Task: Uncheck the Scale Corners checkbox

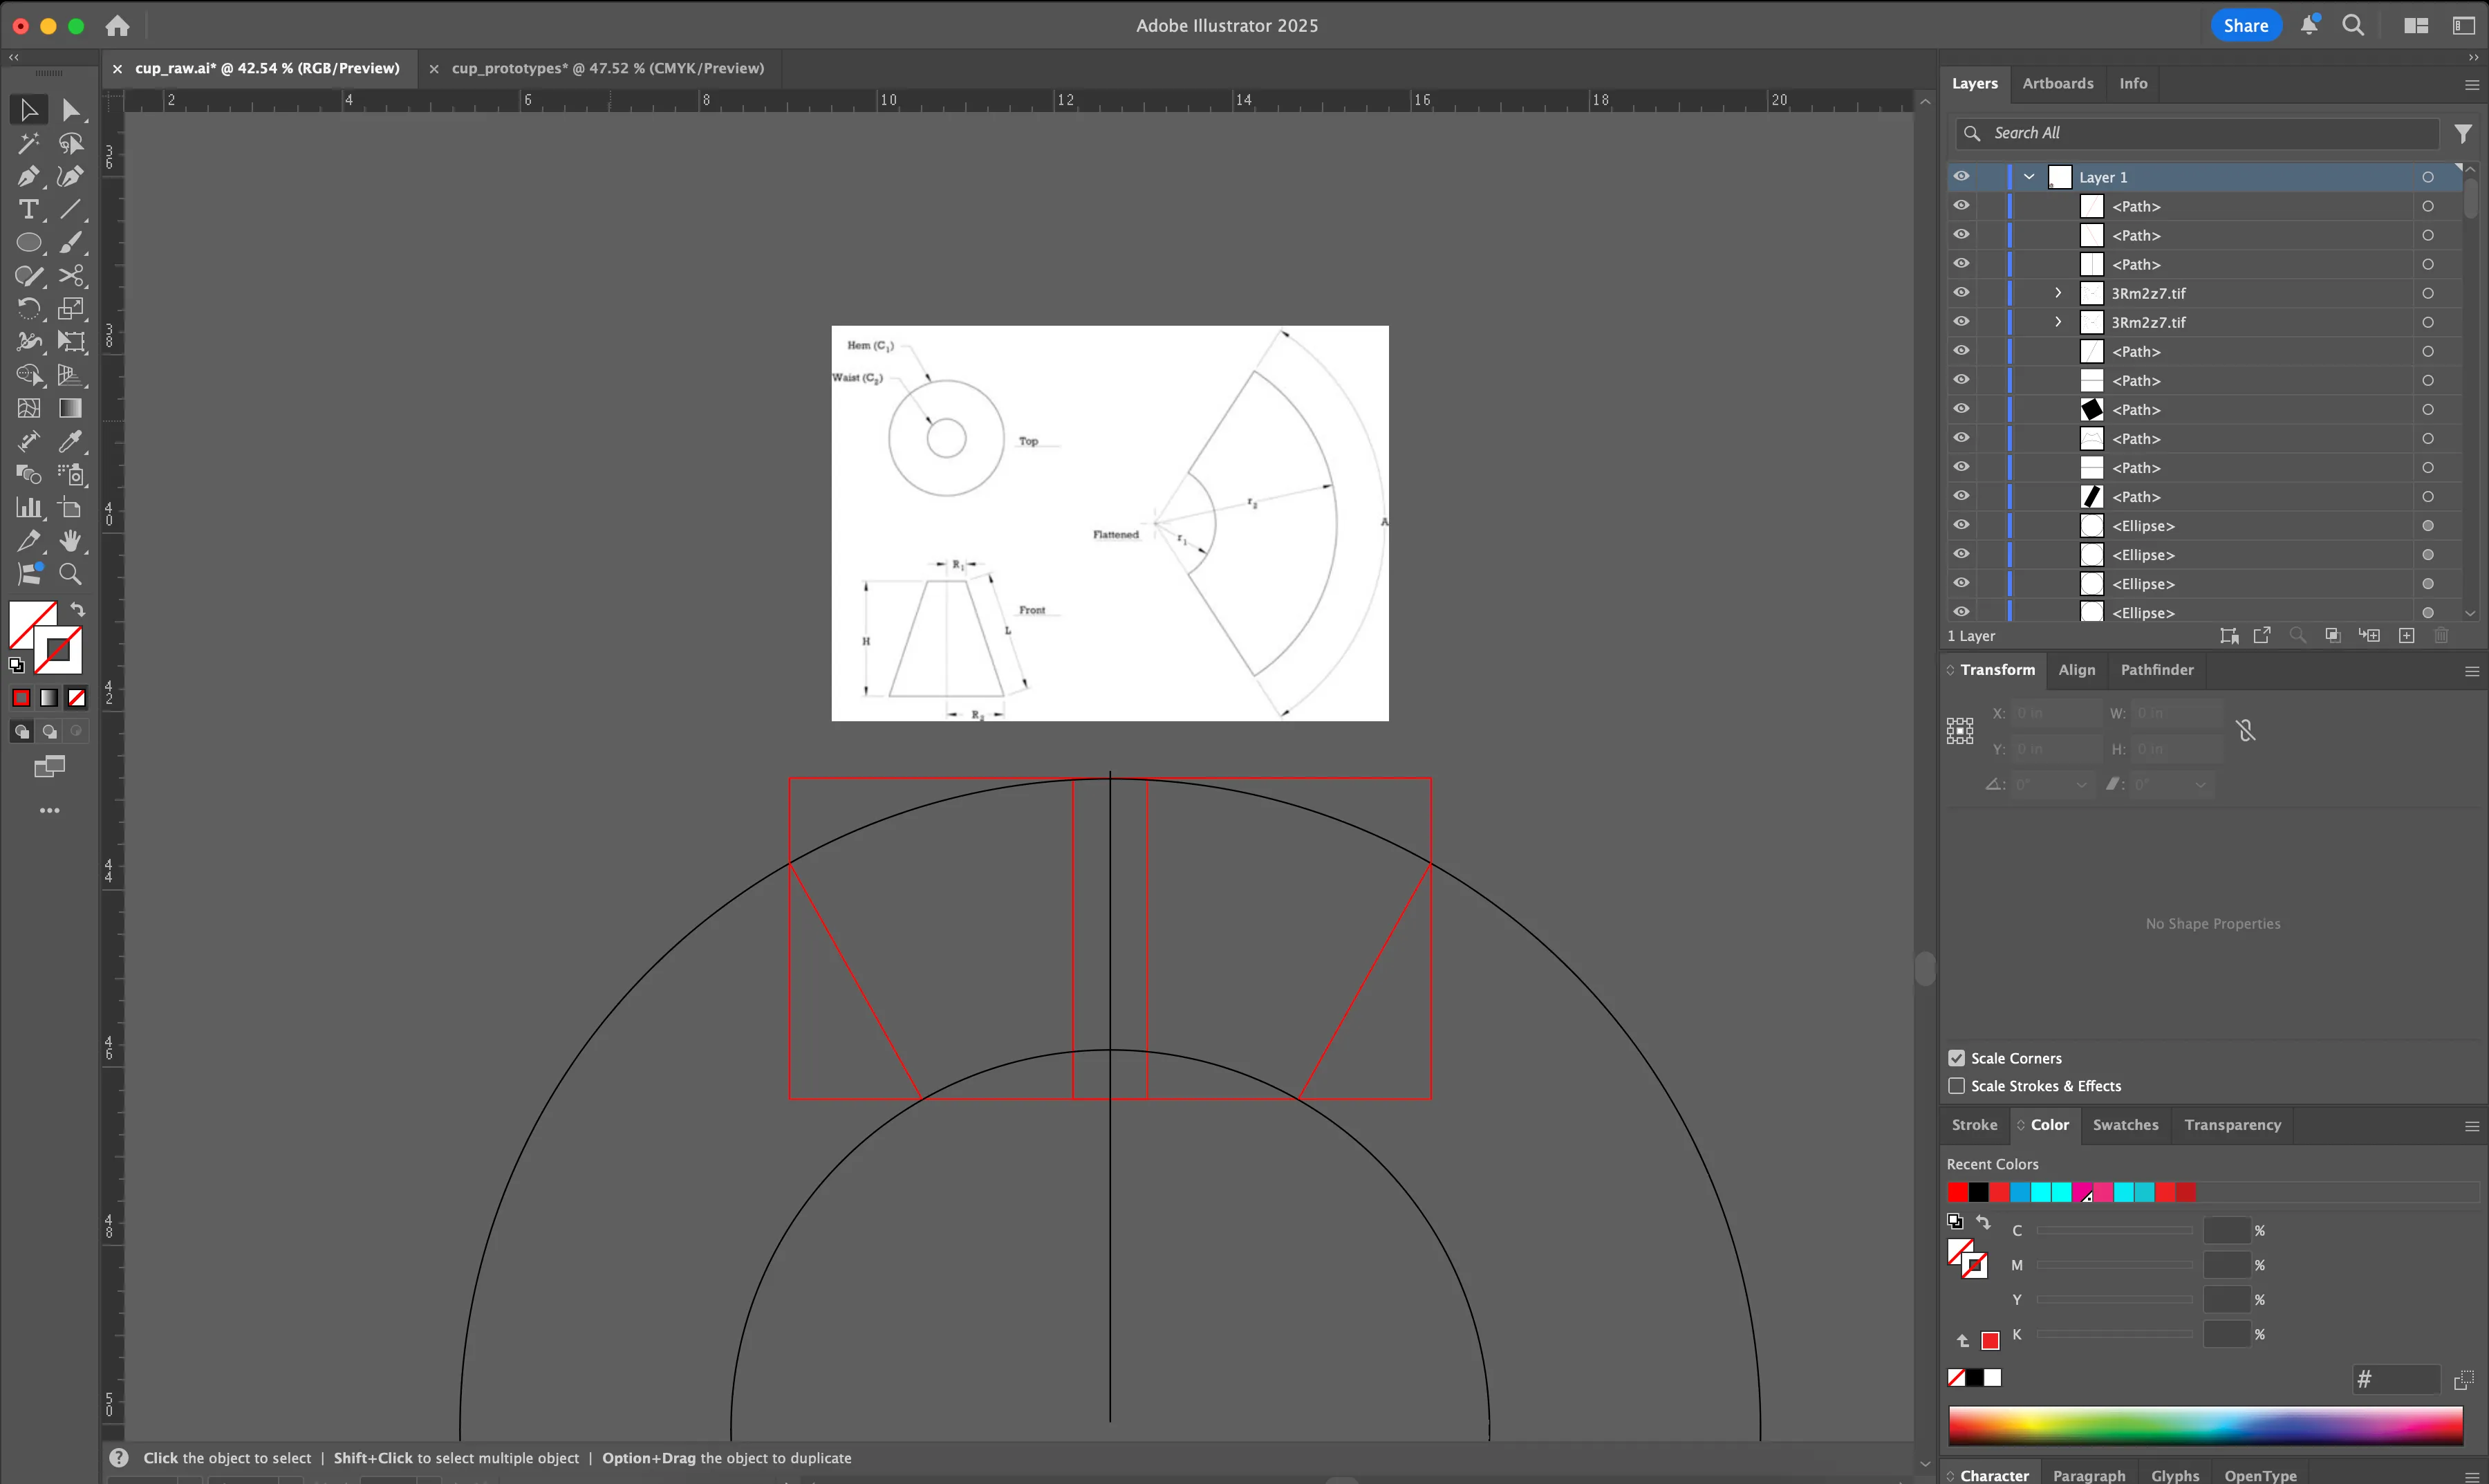Action: (1956, 1058)
